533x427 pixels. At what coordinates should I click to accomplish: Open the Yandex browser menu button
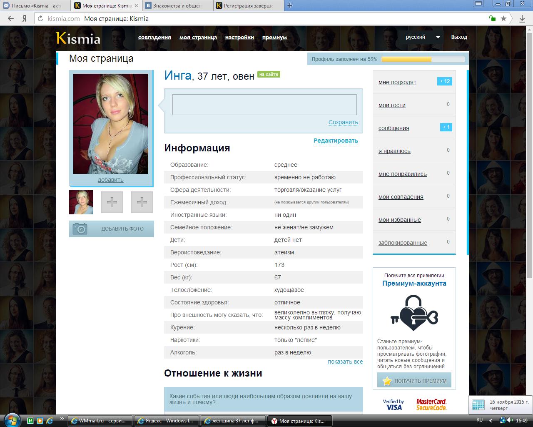[x=479, y=4]
